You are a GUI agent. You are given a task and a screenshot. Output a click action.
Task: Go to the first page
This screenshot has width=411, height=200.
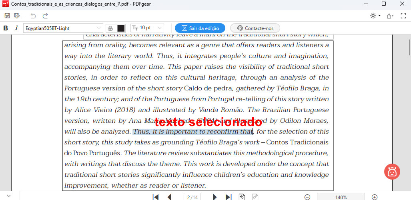(155, 197)
